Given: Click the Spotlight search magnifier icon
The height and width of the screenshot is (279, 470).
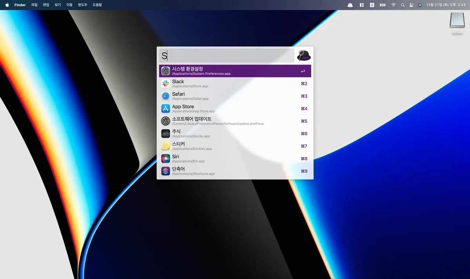Looking at the screenshot, I should point(403,5).
